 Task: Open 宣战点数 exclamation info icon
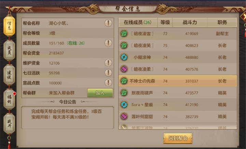(108, 83)
